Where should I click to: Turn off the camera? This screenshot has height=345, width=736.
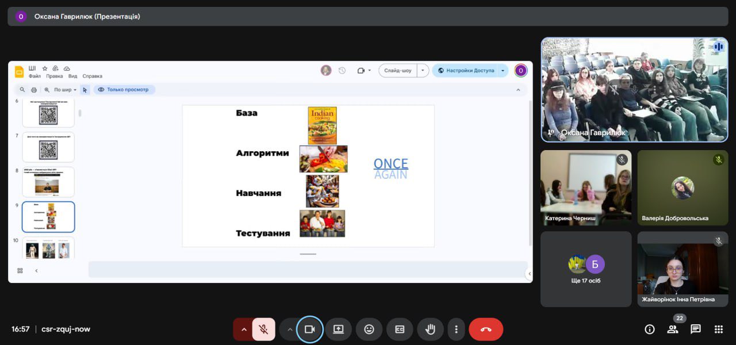[x=309, y=329]
